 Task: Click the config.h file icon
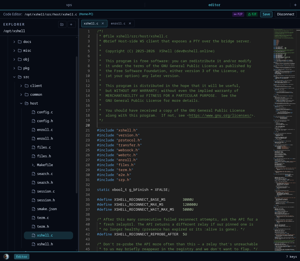click(33, 121)
